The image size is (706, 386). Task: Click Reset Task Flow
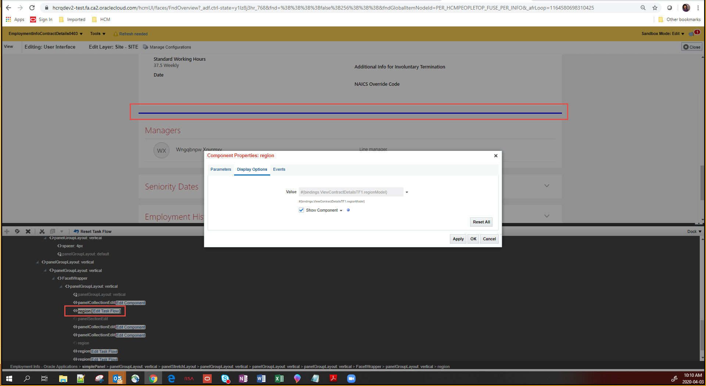93,231
